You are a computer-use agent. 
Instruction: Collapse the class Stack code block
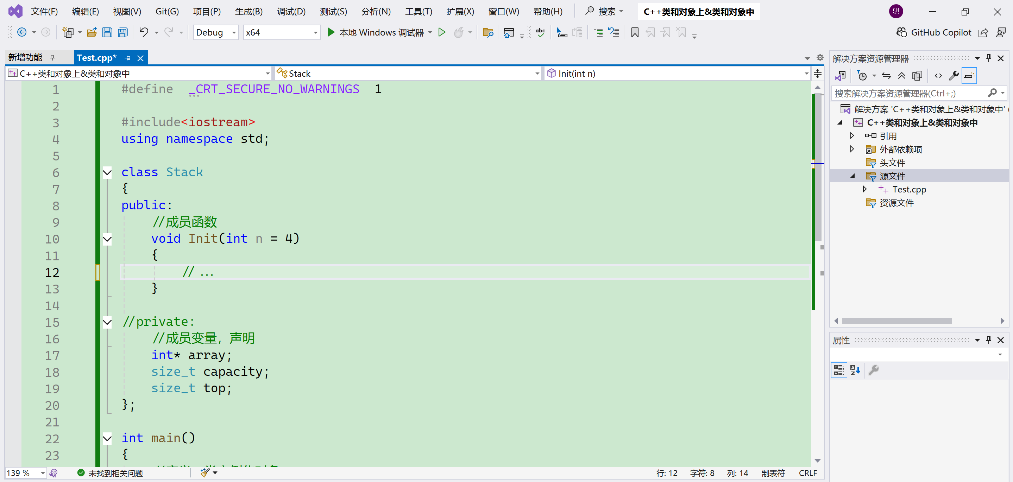click(107, 172)
